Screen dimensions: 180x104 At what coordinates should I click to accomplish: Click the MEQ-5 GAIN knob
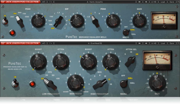[x=139, y=21]
